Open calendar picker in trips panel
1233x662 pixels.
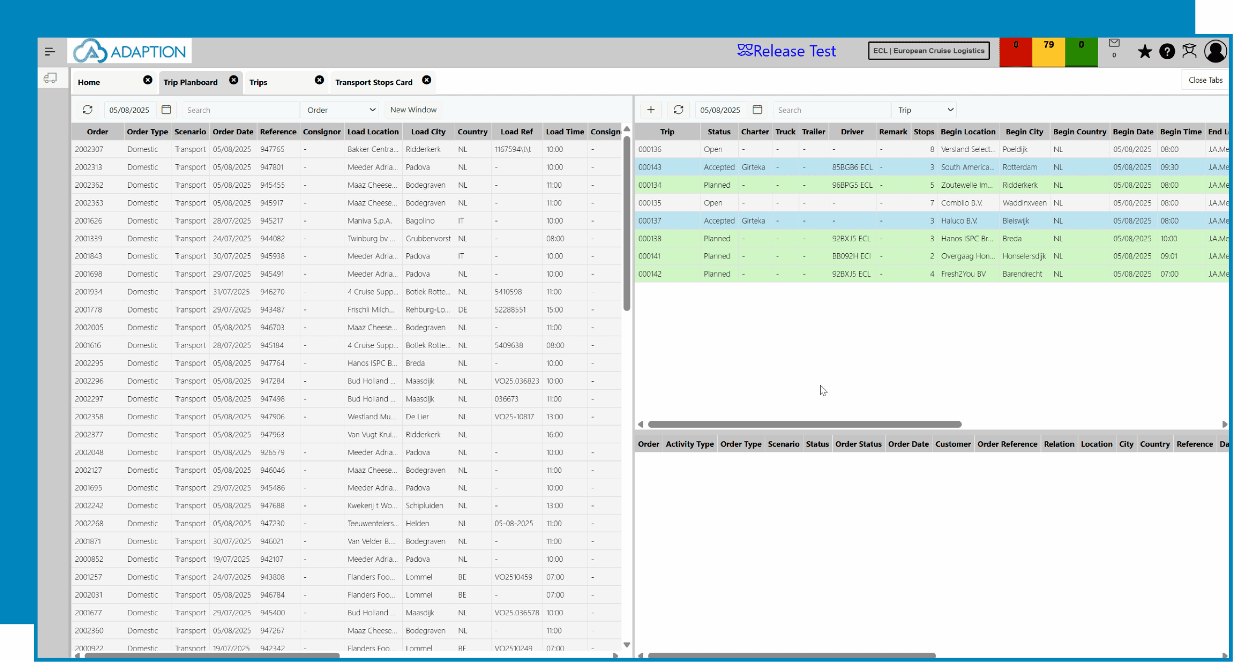click(757, 110)
